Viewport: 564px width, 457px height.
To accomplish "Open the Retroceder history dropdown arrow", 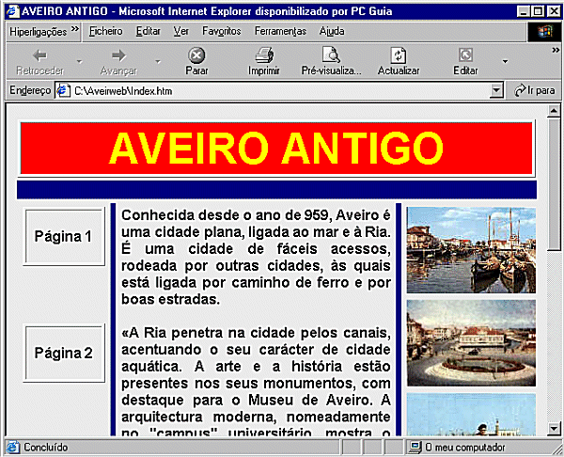I will 79,63.
